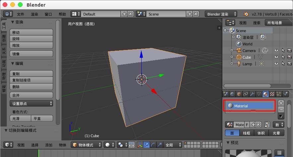Toggle Cube selectability cursor icon
Screen dimensions: 293x157
tap(283, 57)
